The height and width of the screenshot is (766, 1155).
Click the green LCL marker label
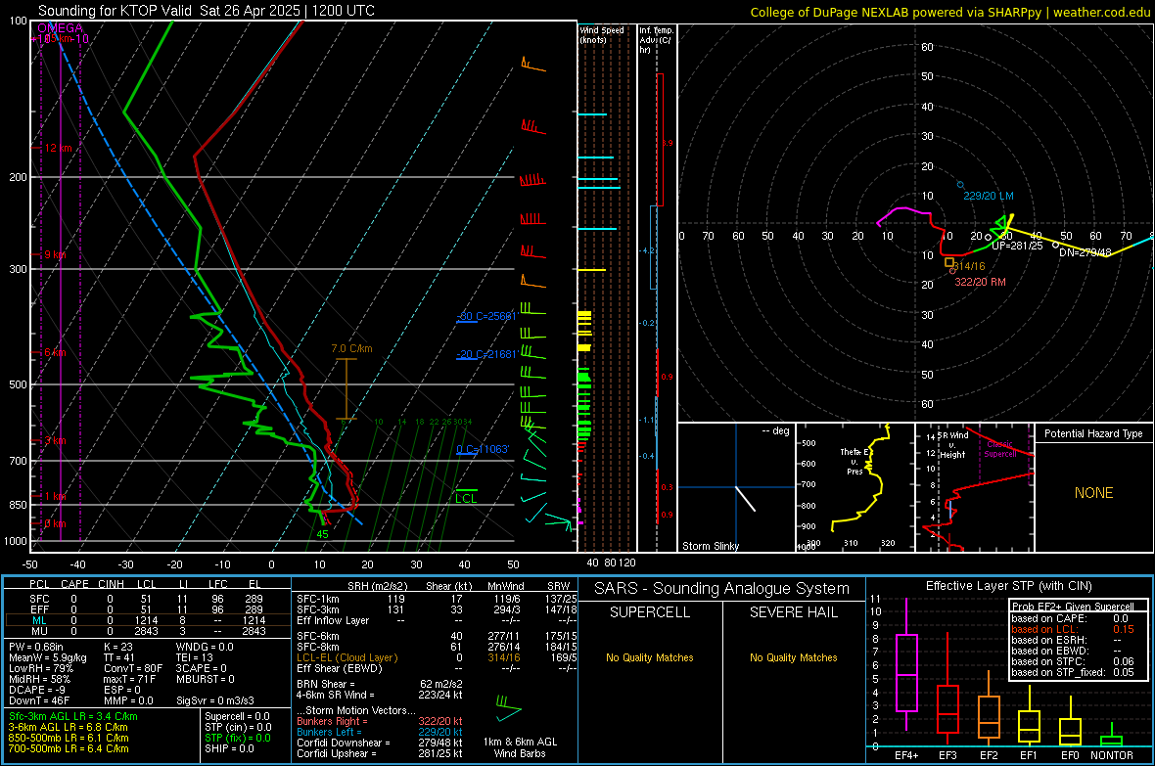(466, 499)
